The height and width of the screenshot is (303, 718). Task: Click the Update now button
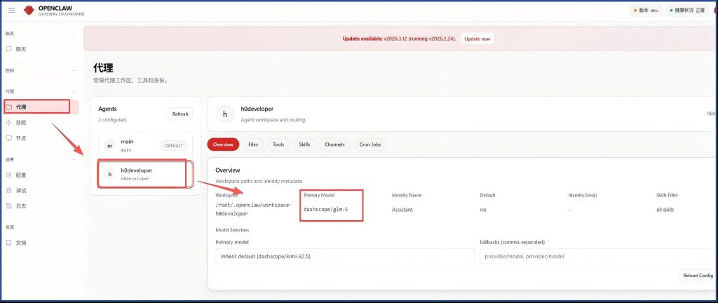pyautogui.click(x=477, y=39)
